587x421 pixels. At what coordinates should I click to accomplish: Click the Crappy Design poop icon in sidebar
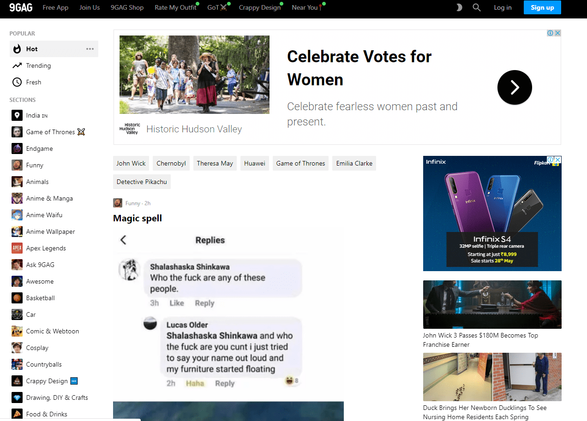coord(17,381)
